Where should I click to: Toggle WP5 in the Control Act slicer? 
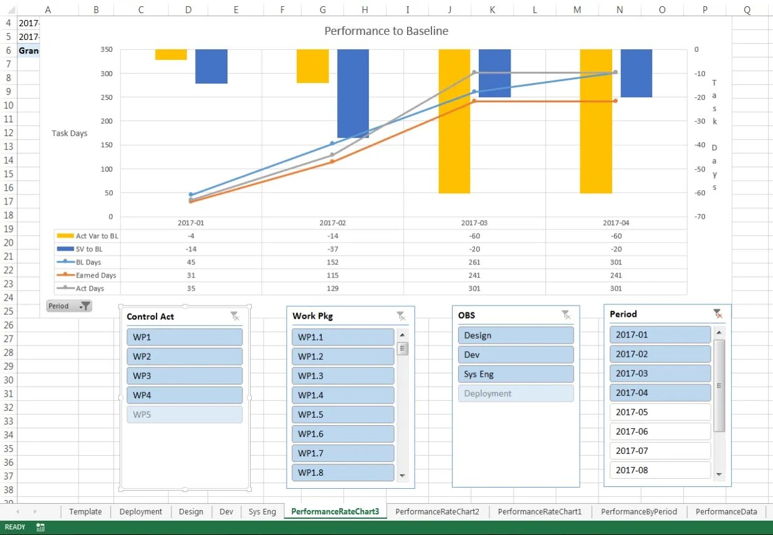coord(184,414)
